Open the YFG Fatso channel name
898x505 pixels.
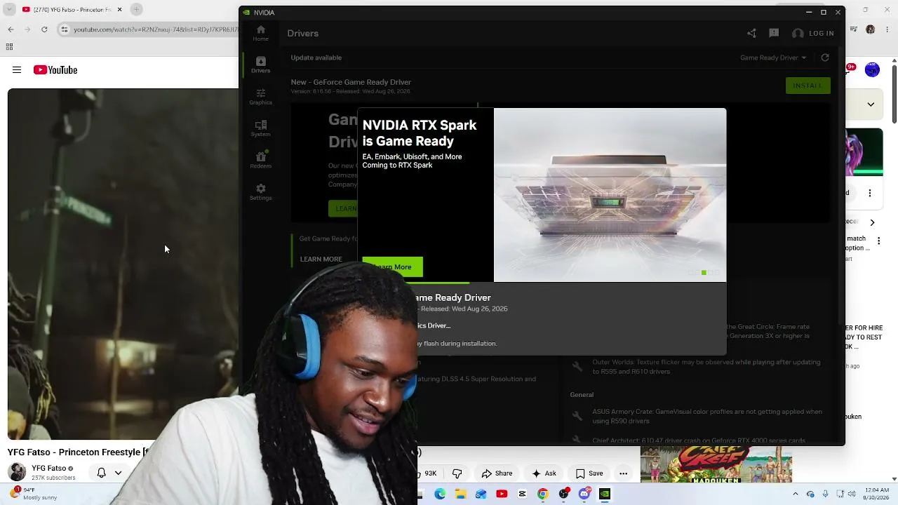click(48, 468)
